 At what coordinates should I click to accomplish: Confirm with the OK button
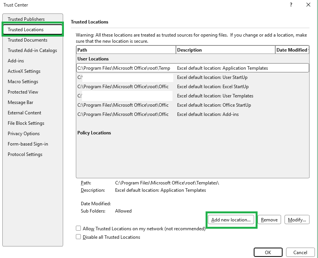coord(268,252)
